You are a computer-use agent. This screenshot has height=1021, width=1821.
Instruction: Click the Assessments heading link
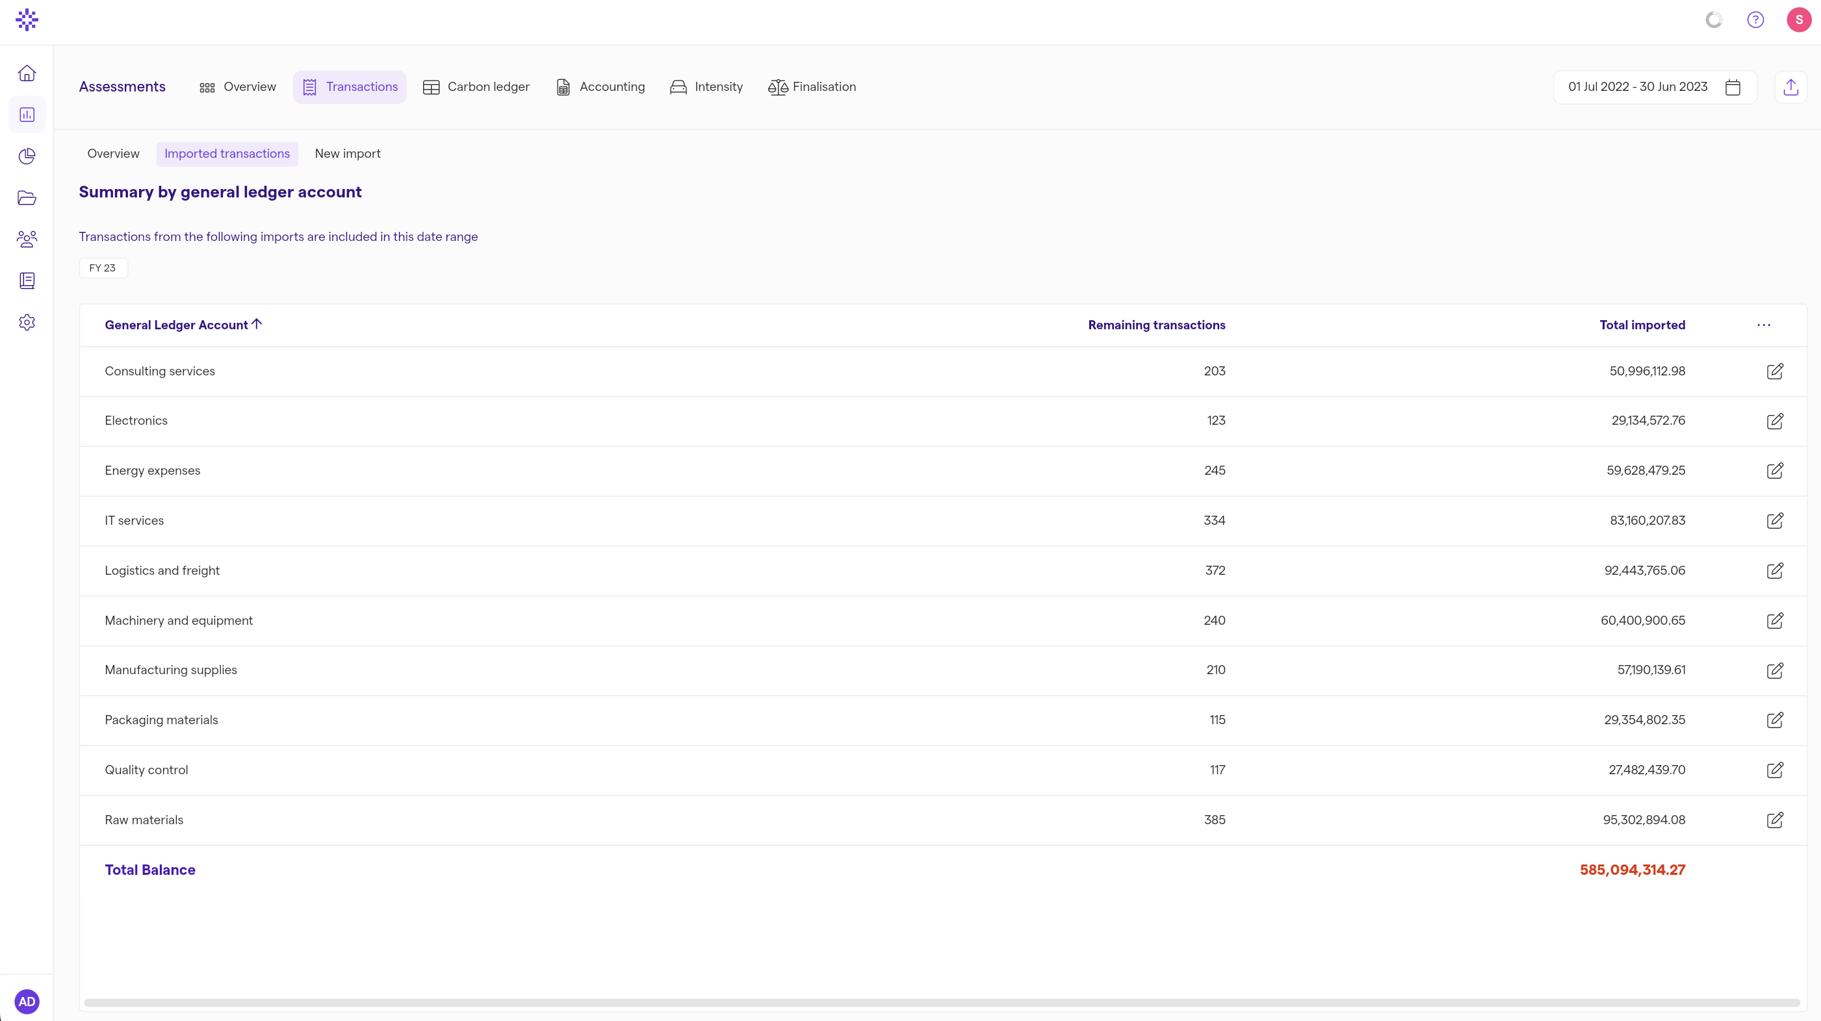[122, 87]
